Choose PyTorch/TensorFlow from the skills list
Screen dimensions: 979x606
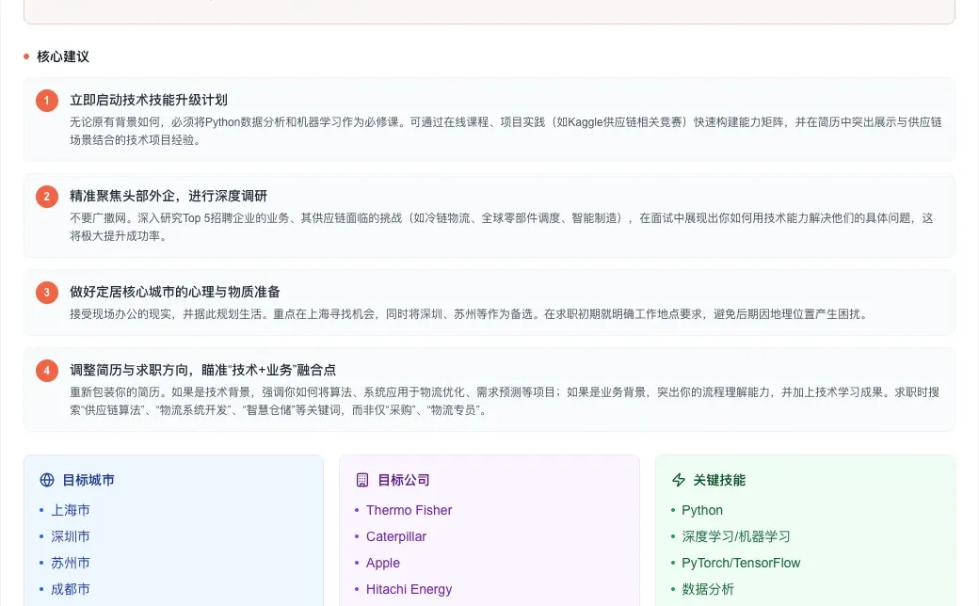pos(740,562)
